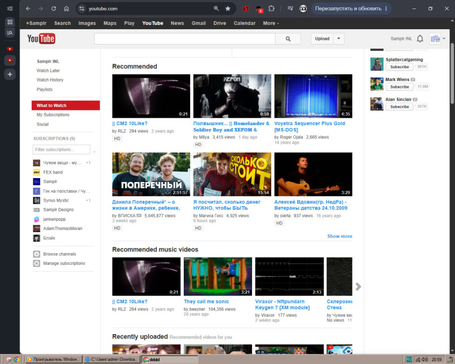This screenshot has height=364, width=455.
Task: Click the YouTube search input field
Action: click(184, 38)
